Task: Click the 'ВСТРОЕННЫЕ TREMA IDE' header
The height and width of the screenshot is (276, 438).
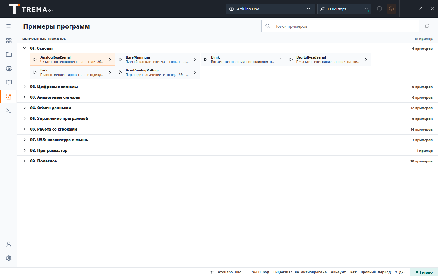Action: tap(44, 39)
